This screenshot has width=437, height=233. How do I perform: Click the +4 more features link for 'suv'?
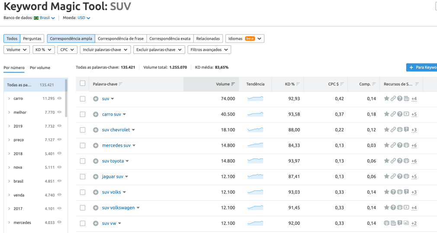coord(414,99)
